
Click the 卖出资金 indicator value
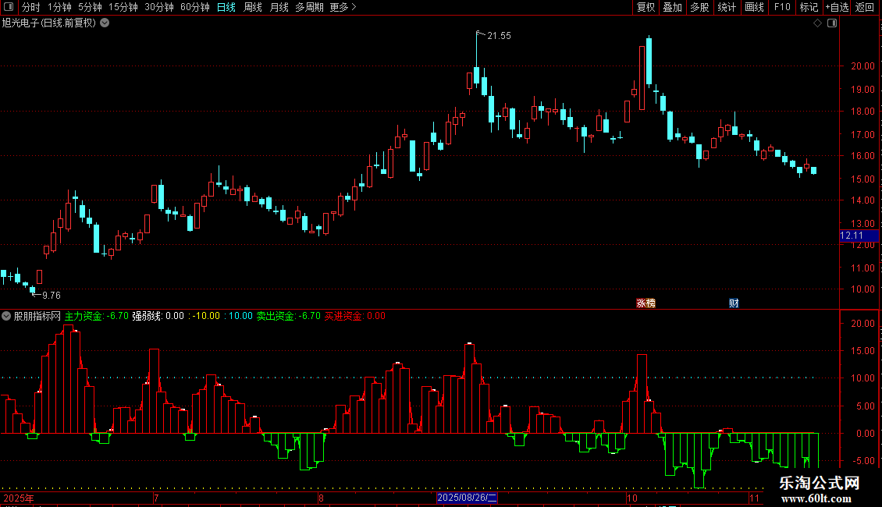pyautogui.click(x=289, y=316)
